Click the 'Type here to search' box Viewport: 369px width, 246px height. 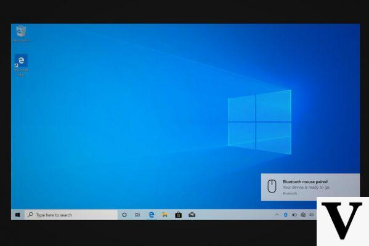pos(71,215)
